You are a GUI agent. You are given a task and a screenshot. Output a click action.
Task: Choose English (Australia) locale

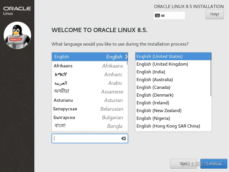[x=173, y=80]
